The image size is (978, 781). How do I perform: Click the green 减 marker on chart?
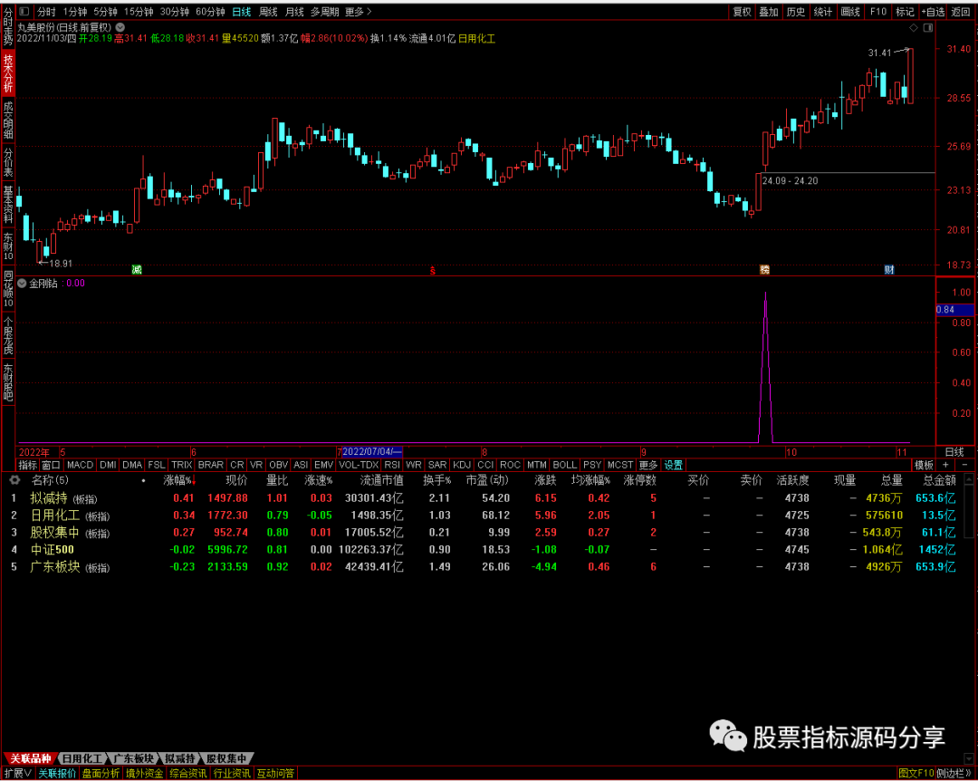pos(137,270)
